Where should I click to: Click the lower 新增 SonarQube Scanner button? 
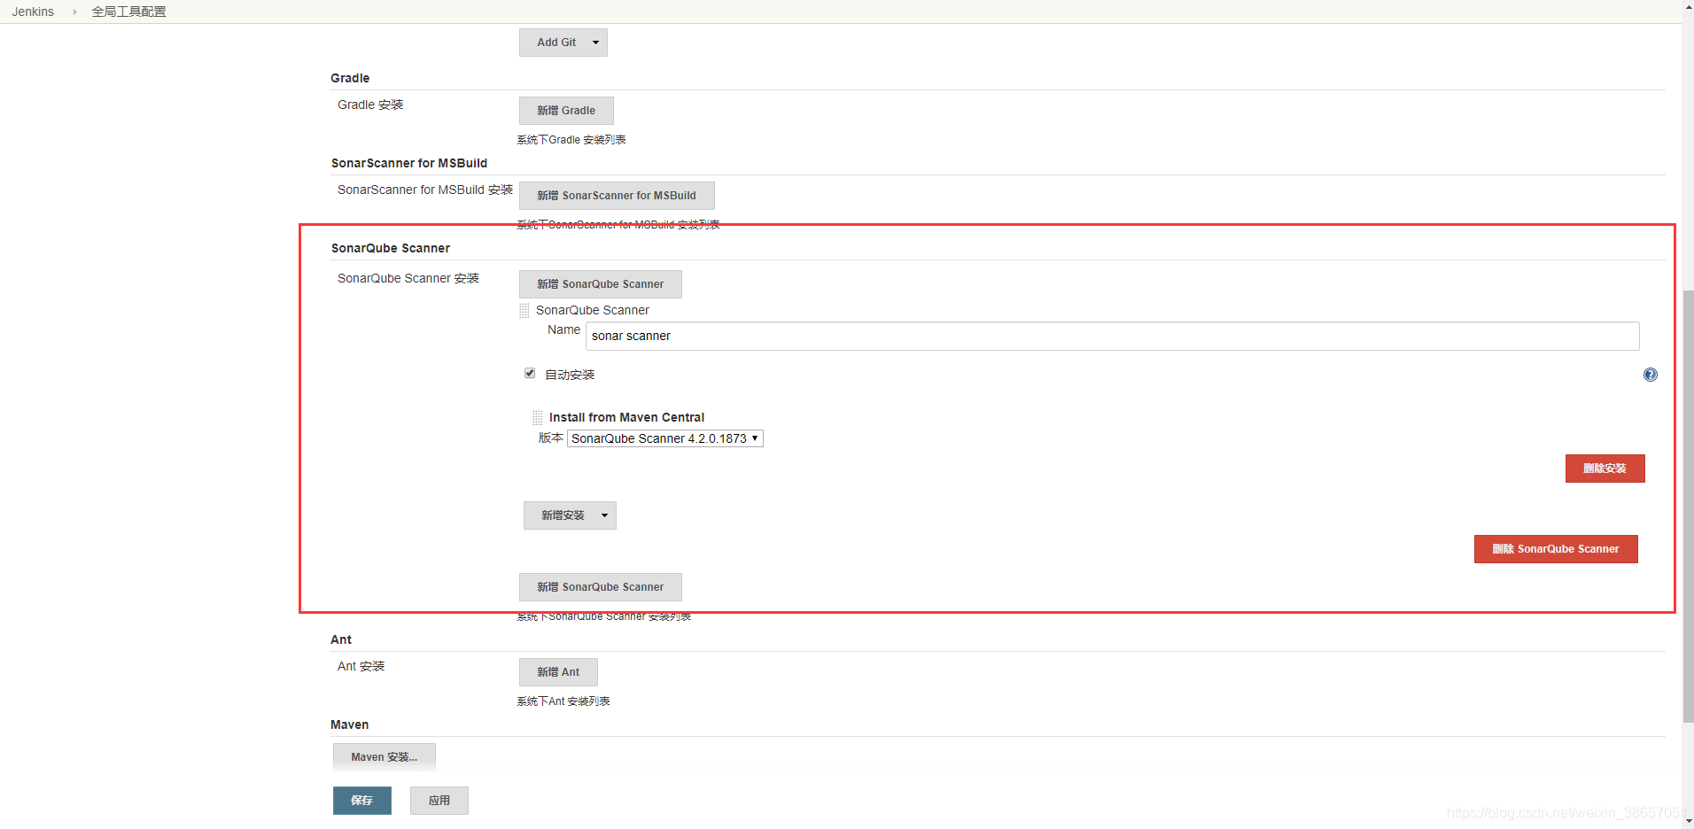coord(601,587)
